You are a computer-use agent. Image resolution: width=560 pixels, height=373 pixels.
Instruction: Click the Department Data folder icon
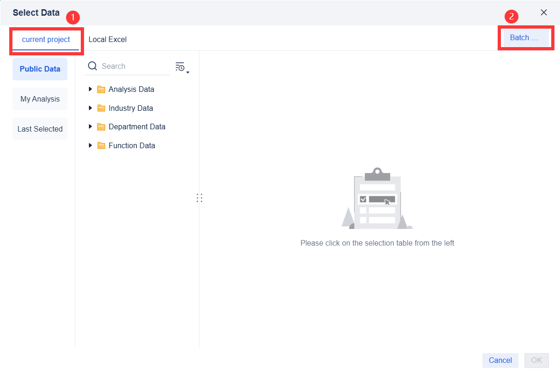[101, 126]
